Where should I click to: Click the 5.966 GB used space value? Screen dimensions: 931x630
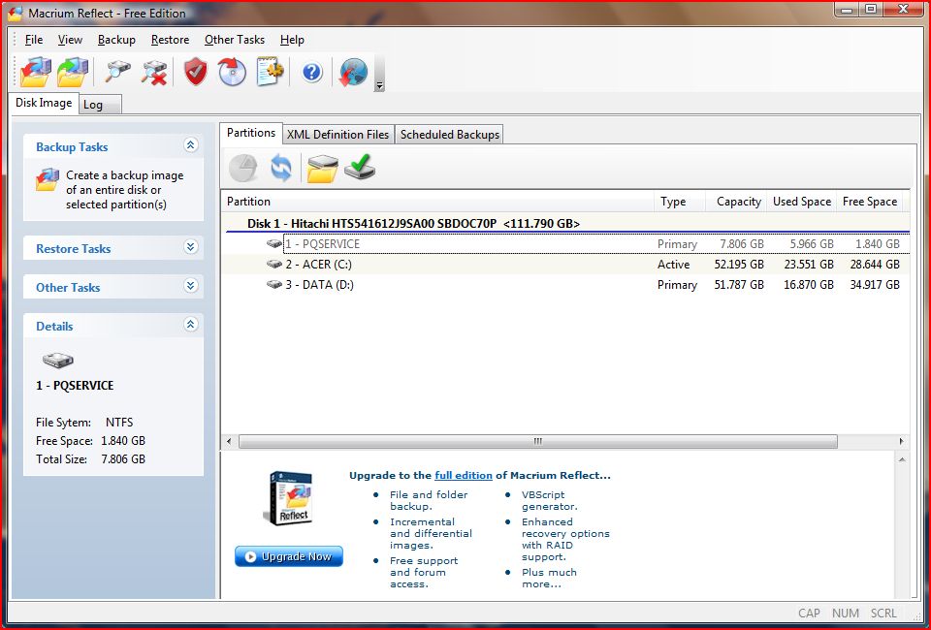coord(812,244)
